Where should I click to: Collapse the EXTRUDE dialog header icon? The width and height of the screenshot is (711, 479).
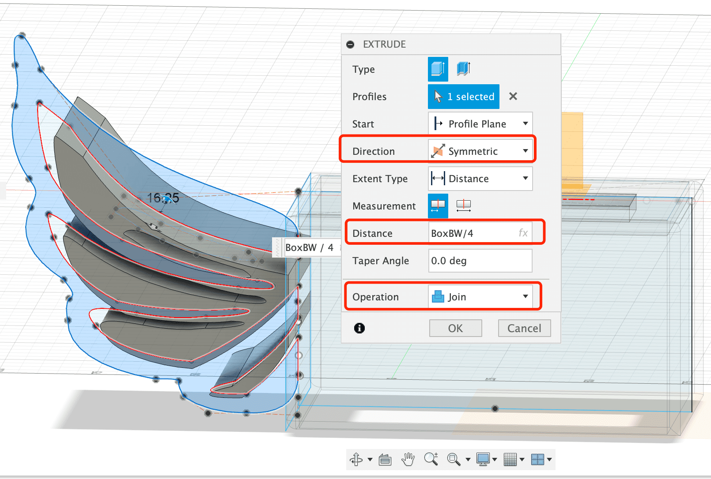tap(350, 44)
